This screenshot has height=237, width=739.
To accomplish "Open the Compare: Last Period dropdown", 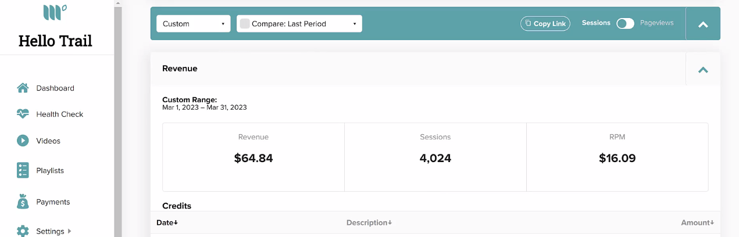I will point(299,24).
